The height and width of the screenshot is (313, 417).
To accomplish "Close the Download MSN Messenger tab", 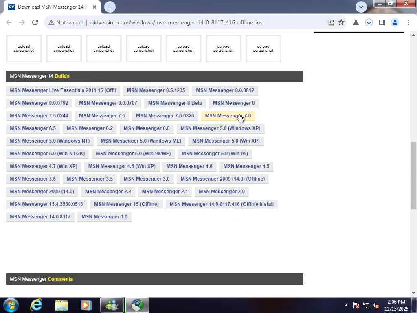I will tap(94, 7).
